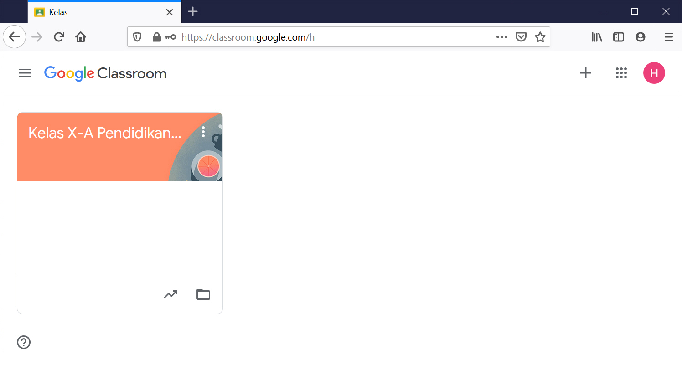Open the three-dot menu on class card

203,132
